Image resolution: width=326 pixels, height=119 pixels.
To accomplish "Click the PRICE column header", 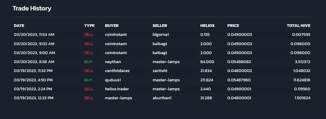I will click(x=233, y=25).
